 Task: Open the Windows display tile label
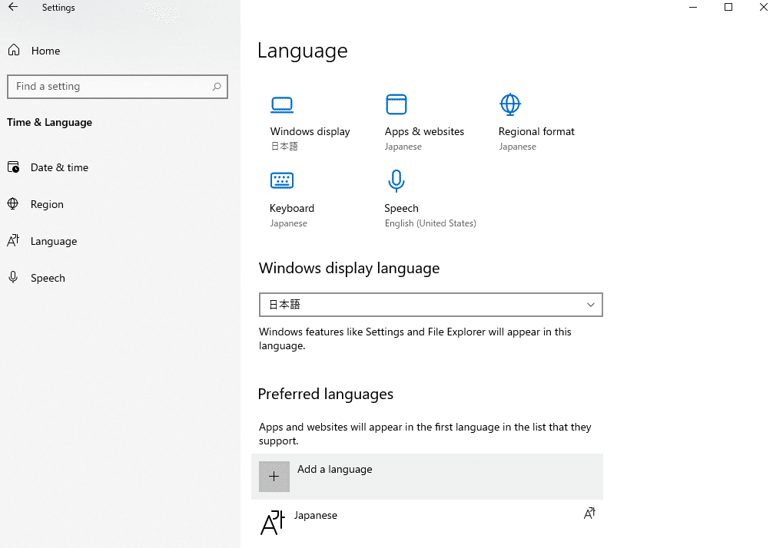310,131
